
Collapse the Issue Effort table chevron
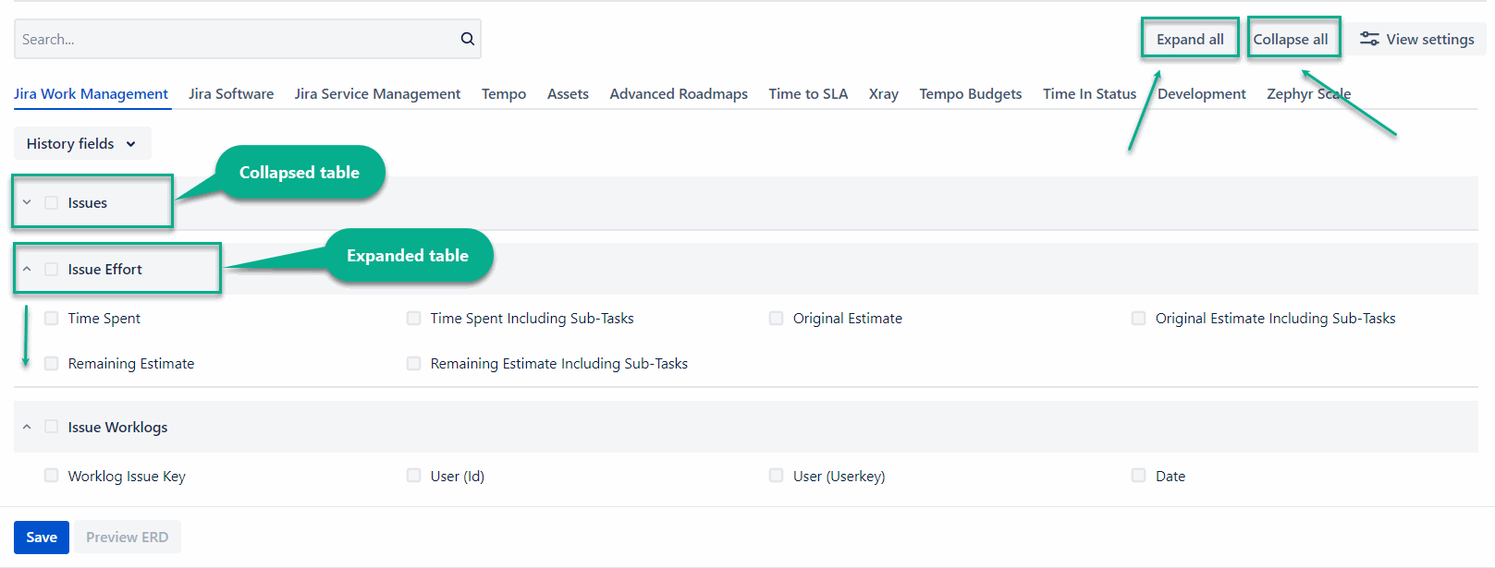[27, 269]
